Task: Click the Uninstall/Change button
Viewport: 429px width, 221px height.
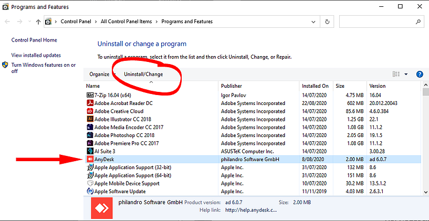Action: [143, 74]
